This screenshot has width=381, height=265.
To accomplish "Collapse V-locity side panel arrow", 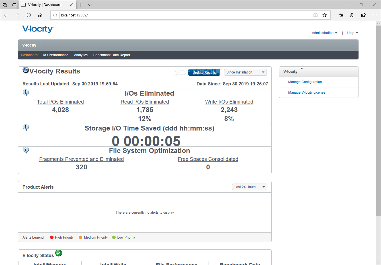I will (x=302, y=69).
